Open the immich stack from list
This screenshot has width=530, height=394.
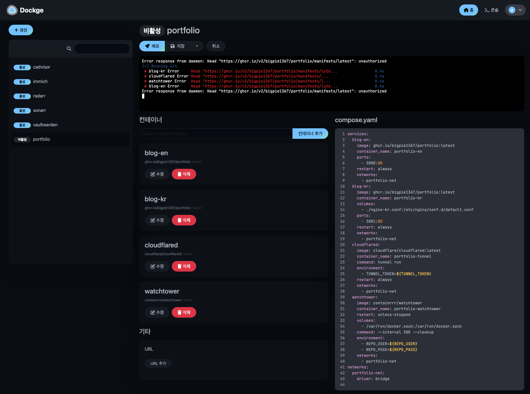(40, 82)
